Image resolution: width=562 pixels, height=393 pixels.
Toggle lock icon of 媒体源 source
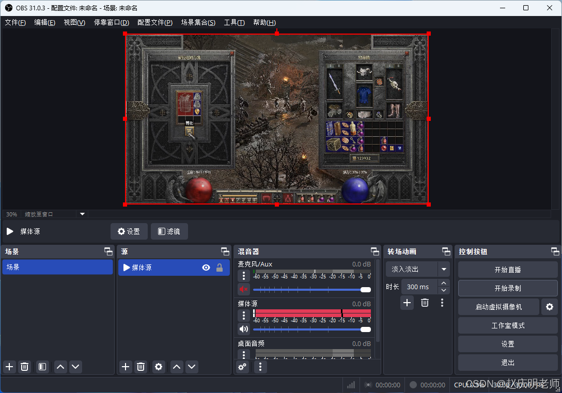click(x=220, y=268)
